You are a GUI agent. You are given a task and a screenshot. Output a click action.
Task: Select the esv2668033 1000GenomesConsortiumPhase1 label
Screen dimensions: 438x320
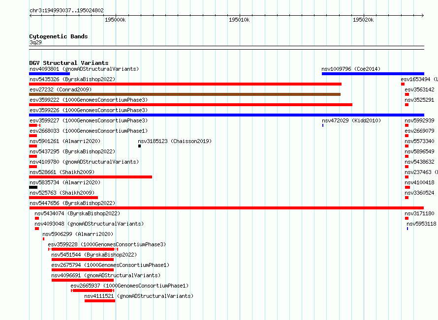point(89,131)
